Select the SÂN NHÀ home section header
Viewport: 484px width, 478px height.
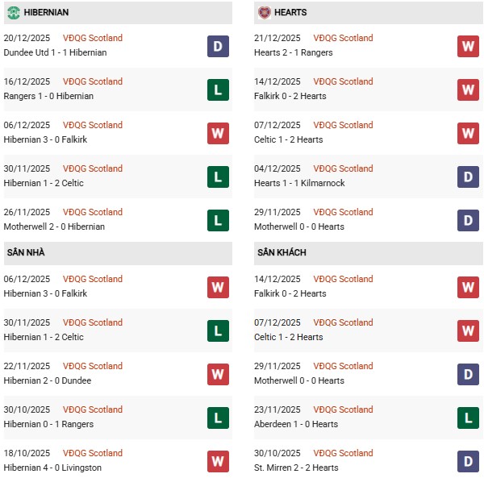coord(26,253)
